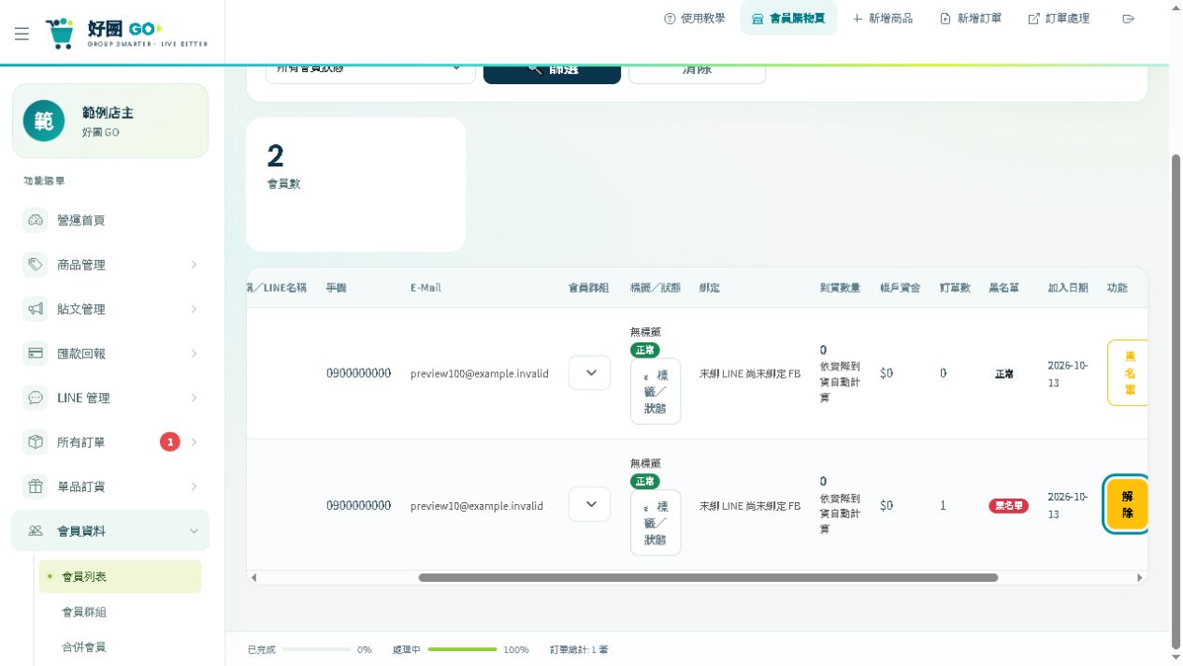The height and width of the screenshot is (666, 1183).
Task: Click the 匯款回報 card icon
Action: 36,354
